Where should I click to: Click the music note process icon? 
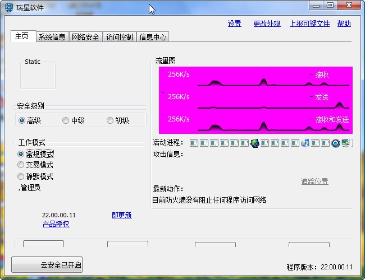305,143
